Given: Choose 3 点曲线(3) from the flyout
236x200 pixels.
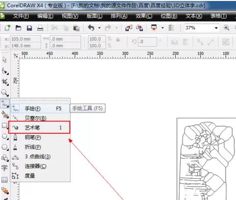Looking at the screenshot, I should pos(41,157).
